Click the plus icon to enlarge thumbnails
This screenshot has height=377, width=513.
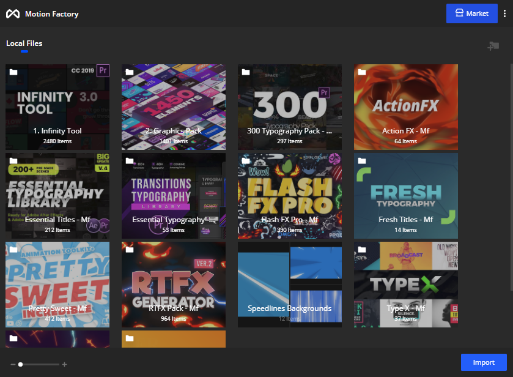pyautogui.click(x=64, y=364)
